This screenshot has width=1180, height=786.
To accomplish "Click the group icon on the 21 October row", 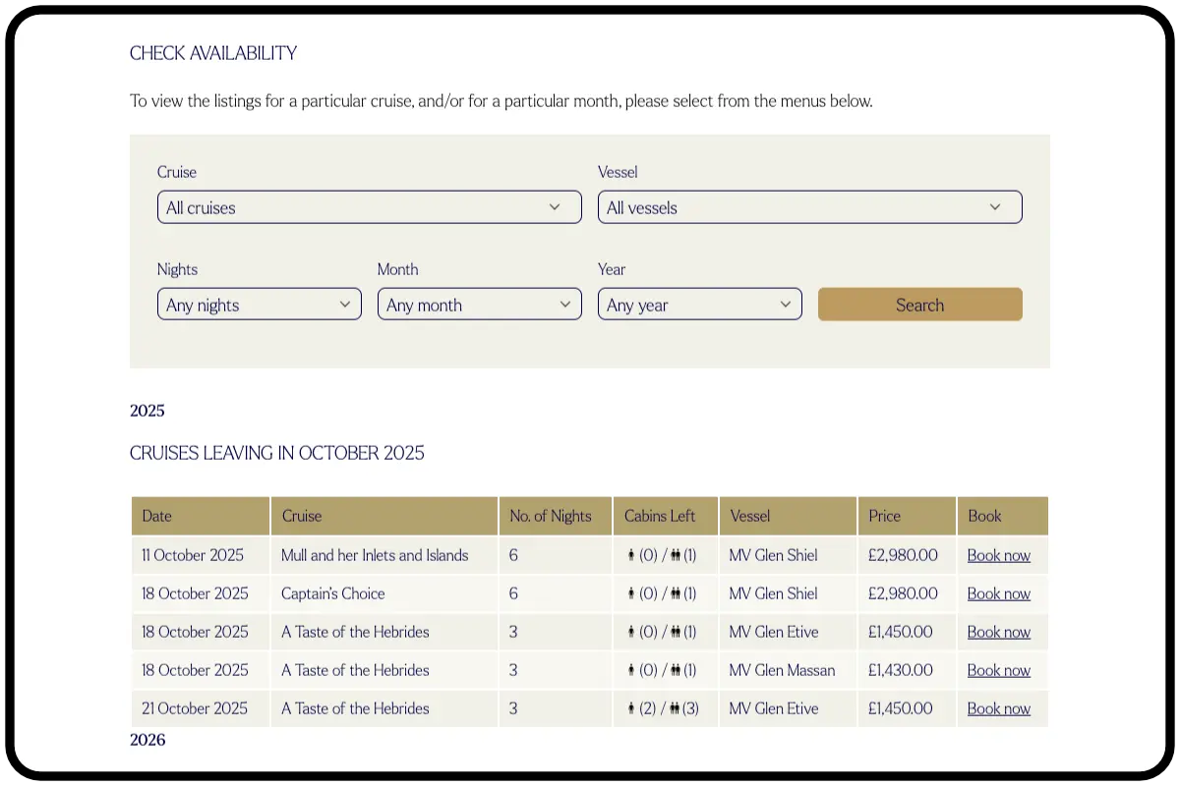I will click(676, 708).
